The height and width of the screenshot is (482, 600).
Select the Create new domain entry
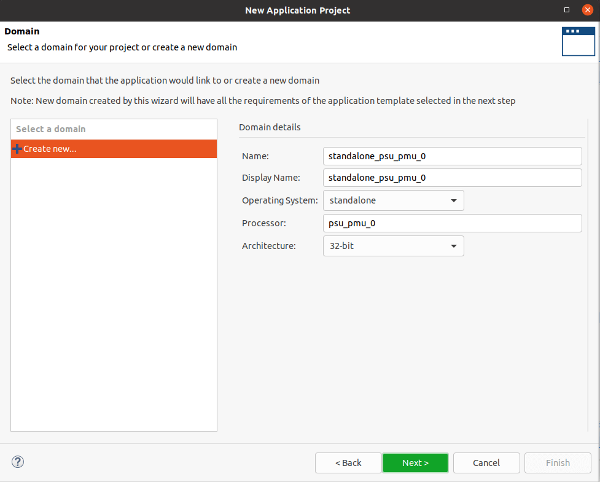(52, 148)
